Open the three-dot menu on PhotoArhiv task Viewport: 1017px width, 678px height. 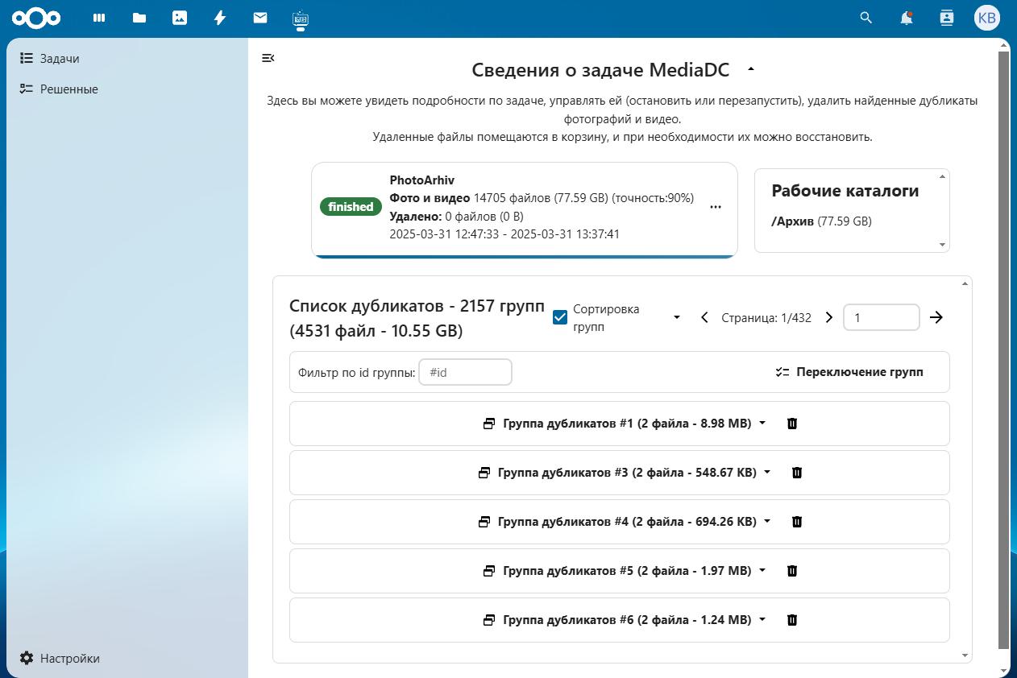click(716, 207)
